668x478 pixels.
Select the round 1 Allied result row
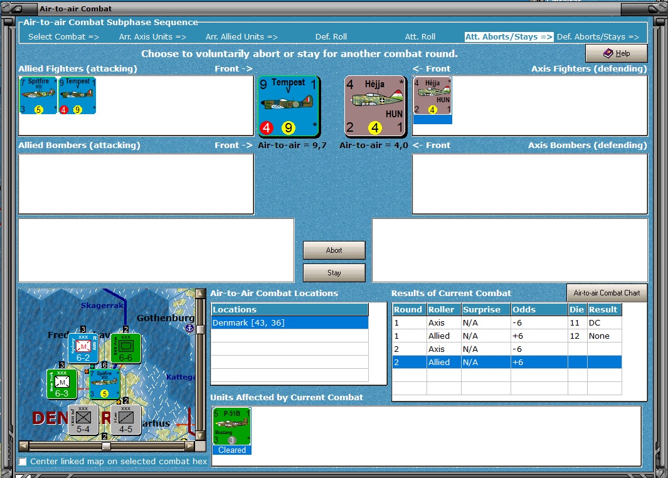(x=507, y=336)
